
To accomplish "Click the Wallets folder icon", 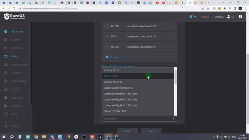I will click(6, 56).
